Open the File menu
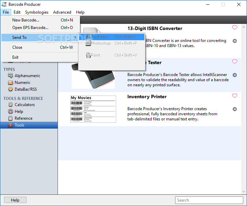 (x=6, y=12)
